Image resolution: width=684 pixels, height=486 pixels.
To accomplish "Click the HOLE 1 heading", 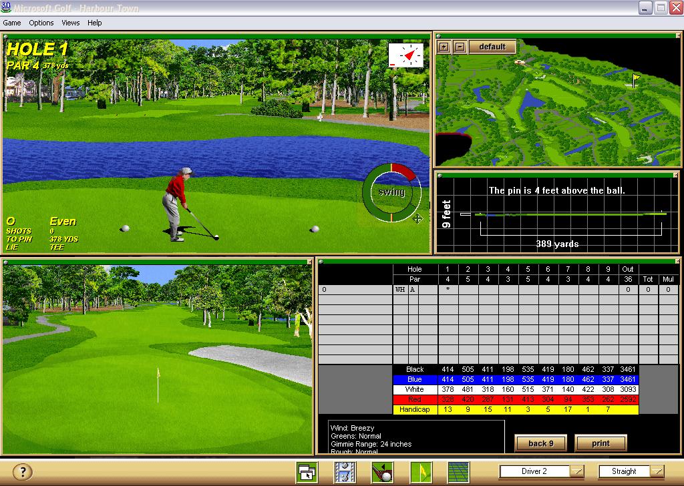I will click(37, 49).
